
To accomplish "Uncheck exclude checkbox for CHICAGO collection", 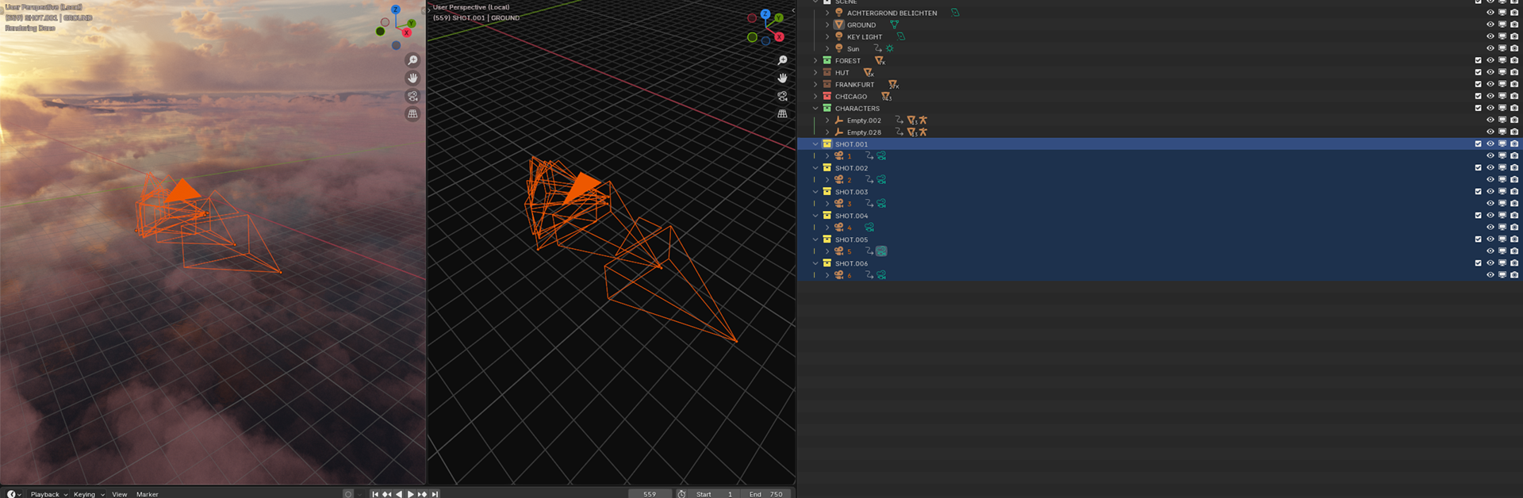I will click(x=1478, y=96).
